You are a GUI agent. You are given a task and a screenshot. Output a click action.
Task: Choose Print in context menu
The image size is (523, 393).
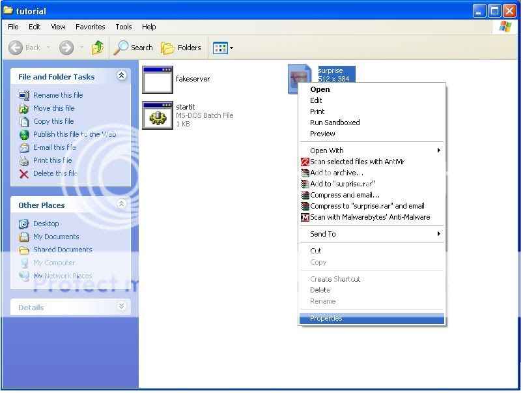tap(372, 111)
